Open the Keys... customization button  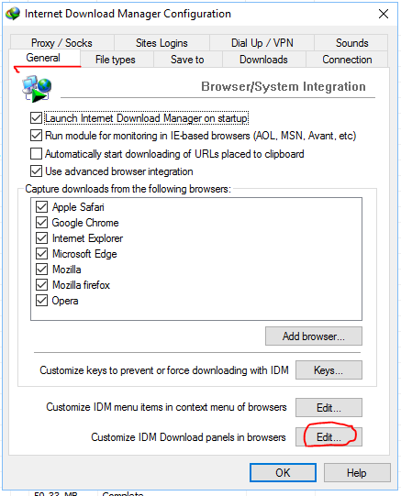329,369
